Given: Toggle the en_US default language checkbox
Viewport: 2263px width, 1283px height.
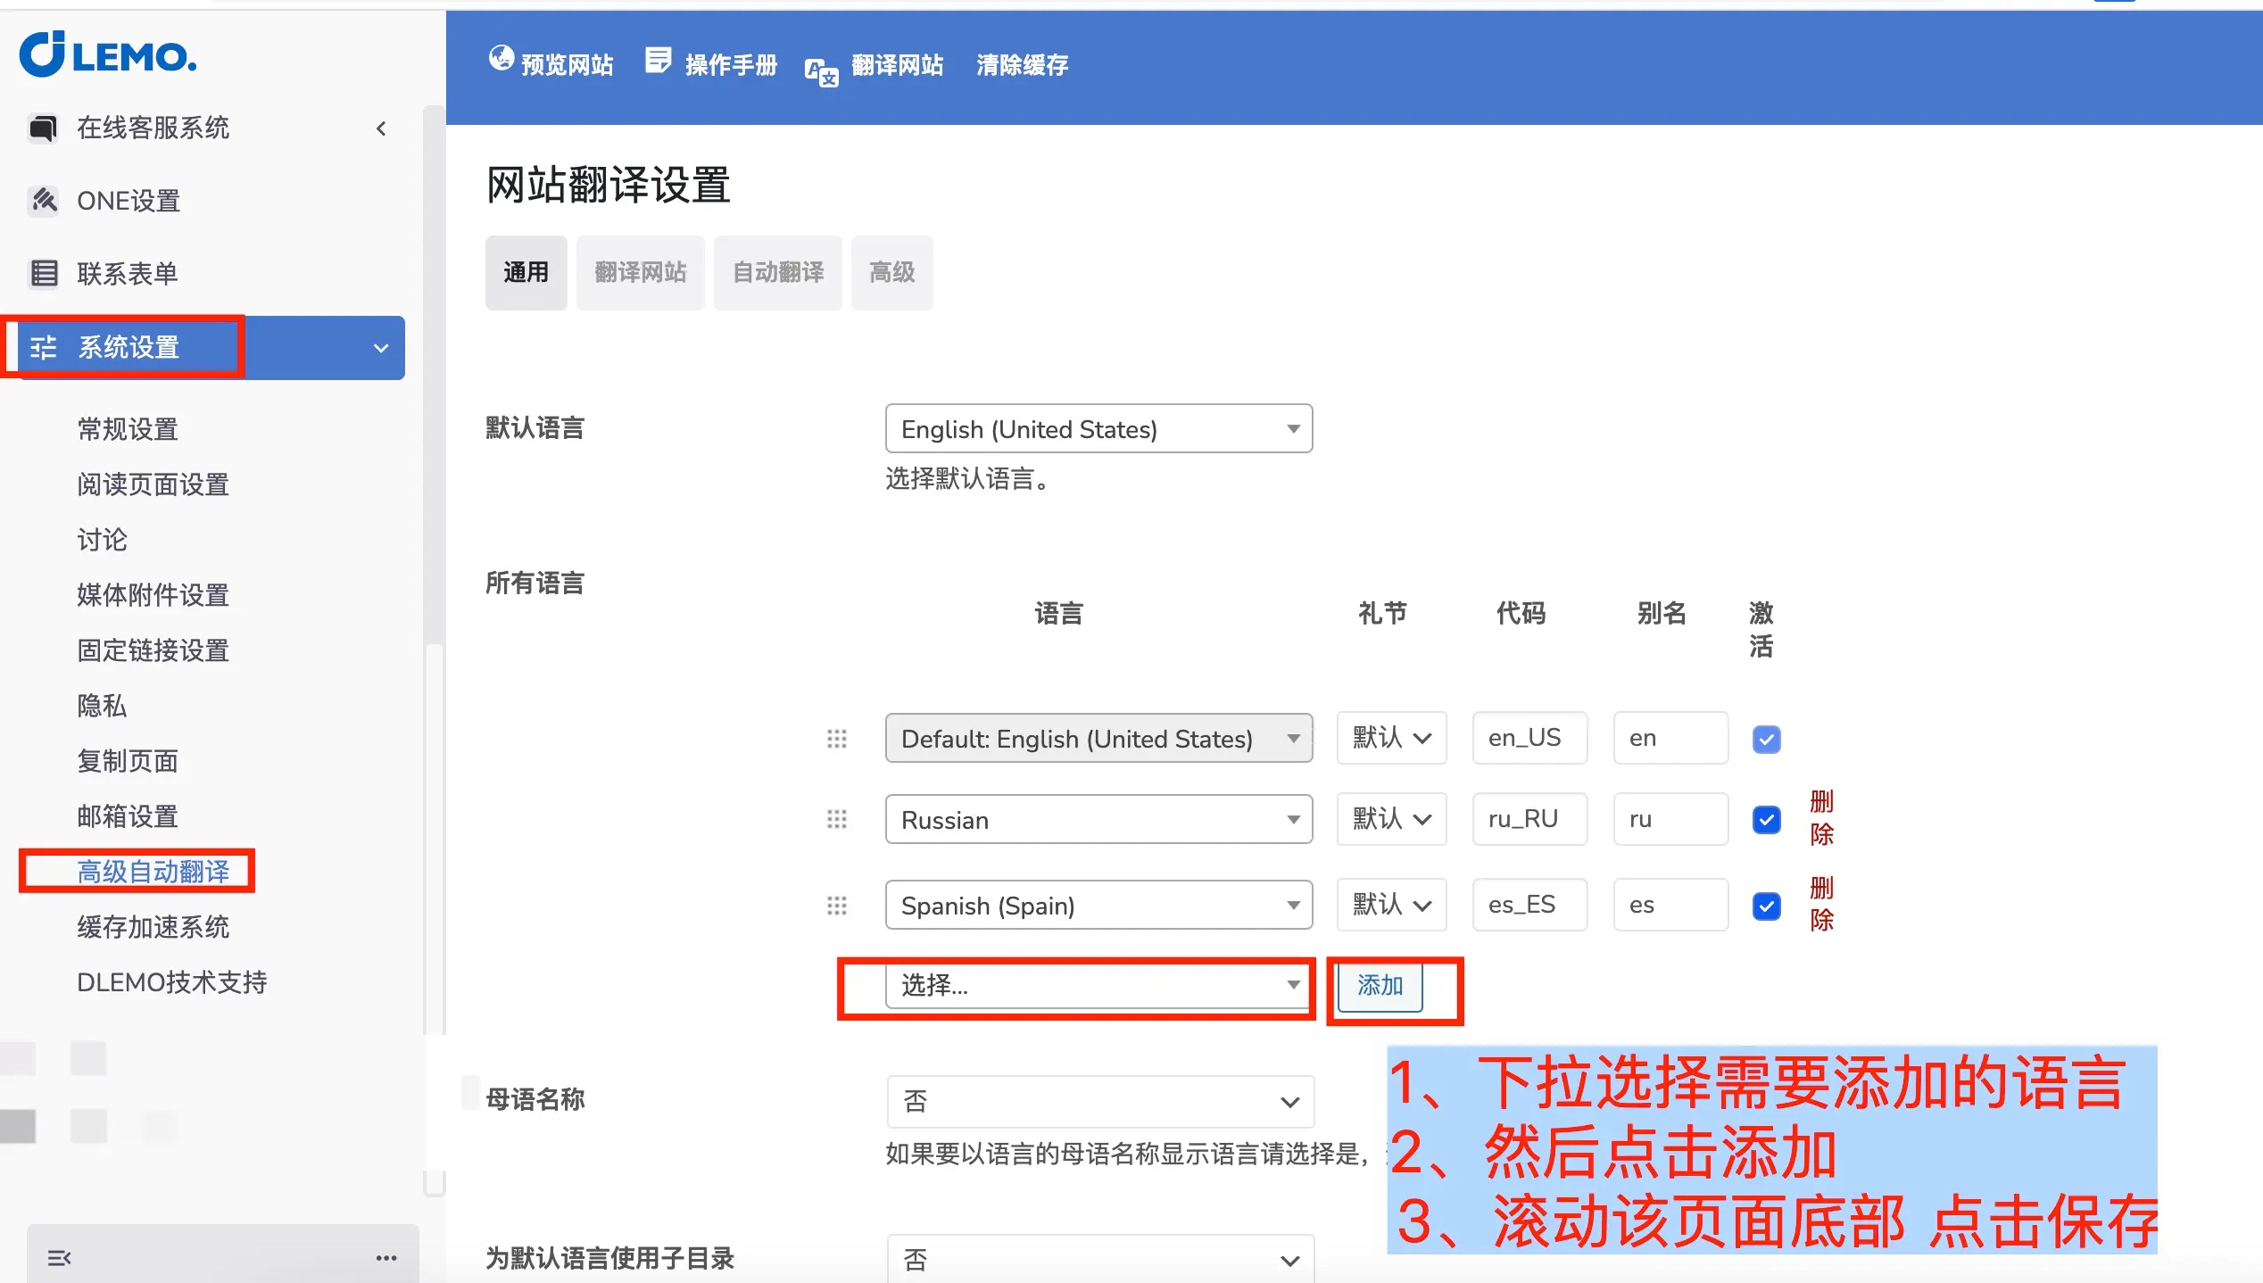Looking at the screenshot, I should [1766, 739].
